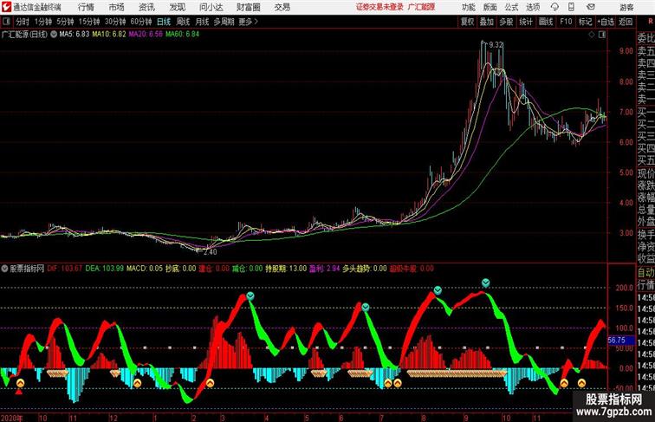This screenshot has width=655, height=422.
Task: Click the 2.40 low price marker
Action: 210,252
